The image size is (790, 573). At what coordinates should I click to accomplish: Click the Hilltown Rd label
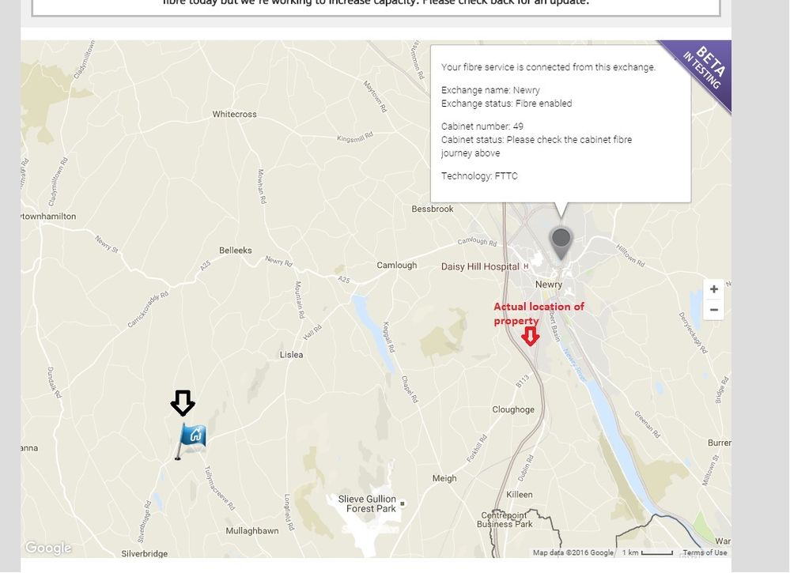[x=630, y=254]
